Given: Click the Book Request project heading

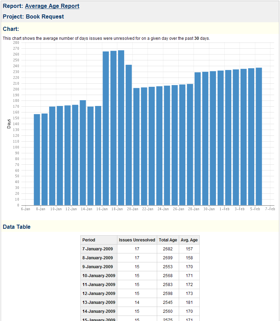Looking at the screenshot, I should click(x=33, y=16).
